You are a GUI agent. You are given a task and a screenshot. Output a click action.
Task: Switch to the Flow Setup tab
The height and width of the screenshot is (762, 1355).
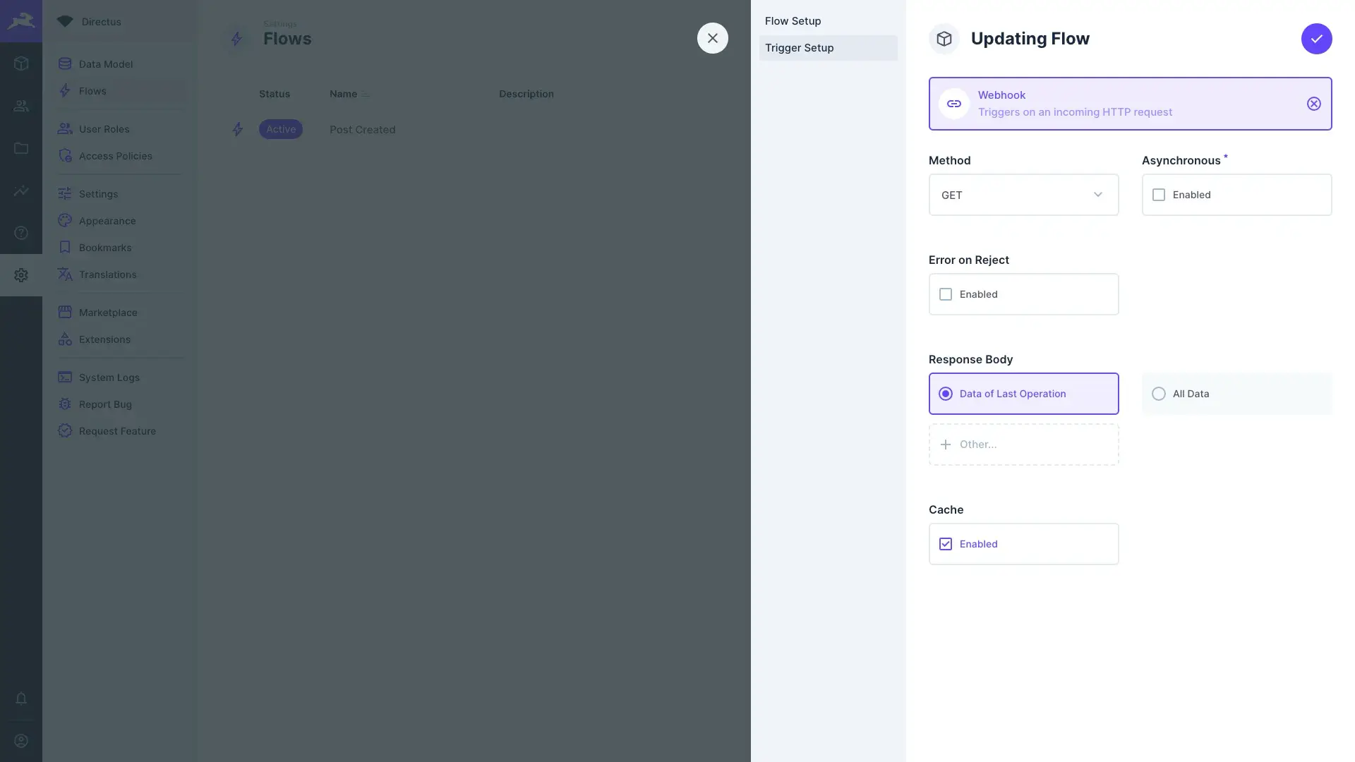pyautogui.click(x=793, y=20)
